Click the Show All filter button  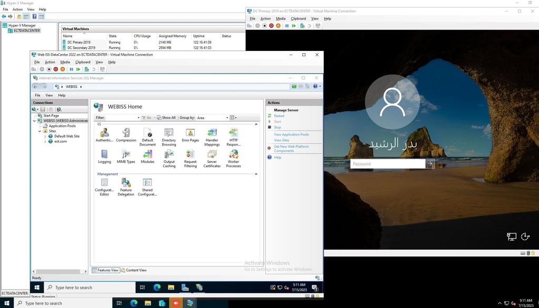pos(166,118)
